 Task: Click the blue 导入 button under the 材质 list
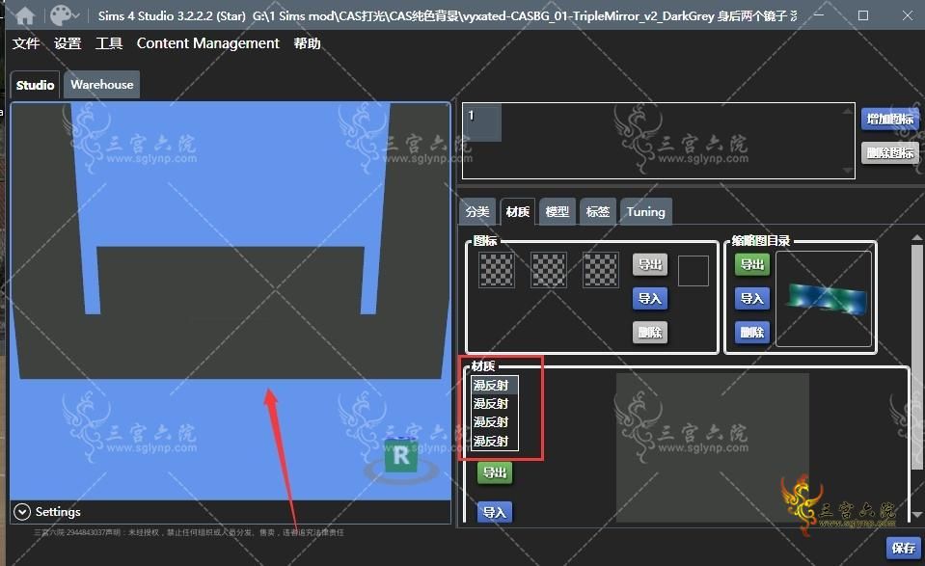495,512
